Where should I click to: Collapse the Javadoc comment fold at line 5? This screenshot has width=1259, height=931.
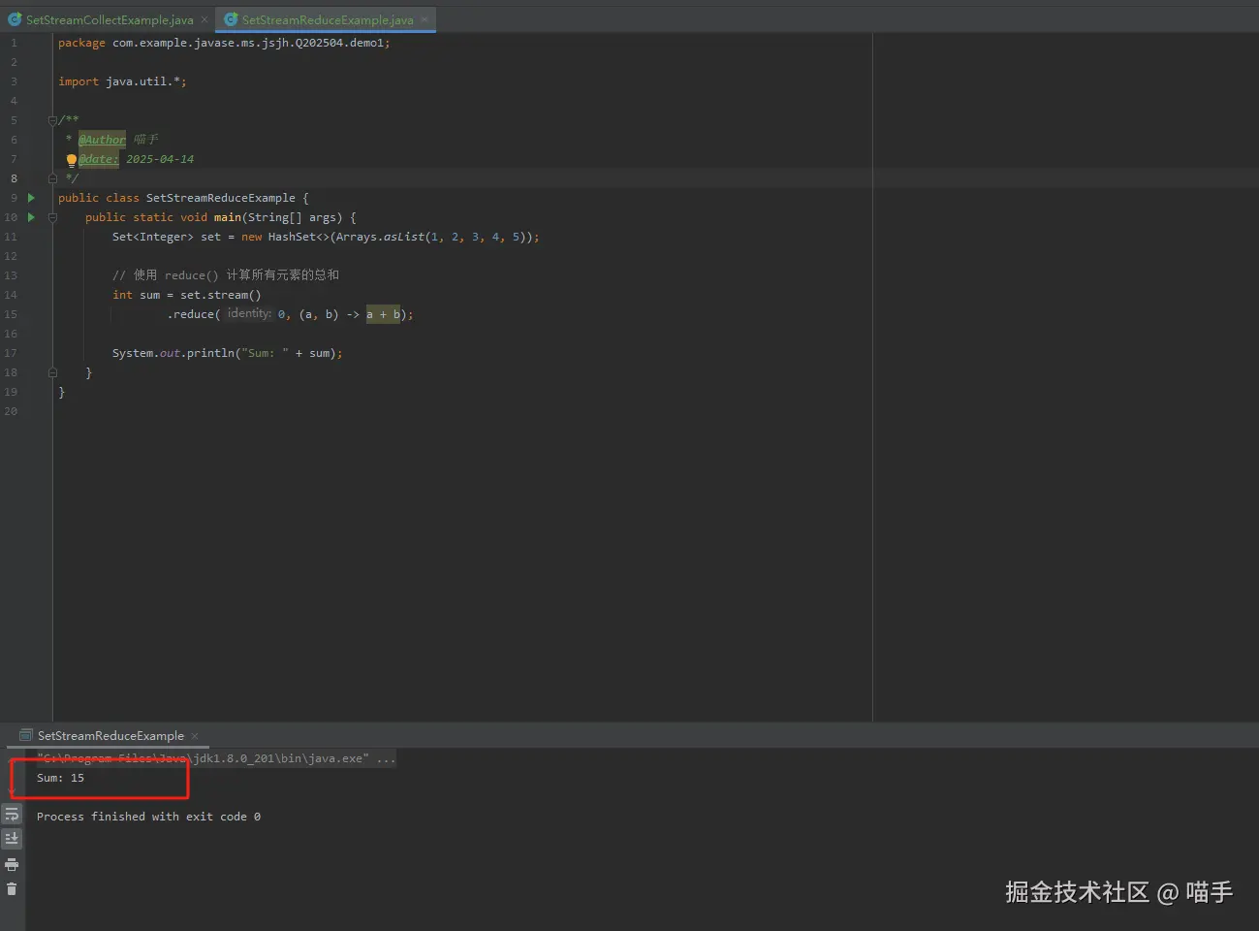point(52,120)
